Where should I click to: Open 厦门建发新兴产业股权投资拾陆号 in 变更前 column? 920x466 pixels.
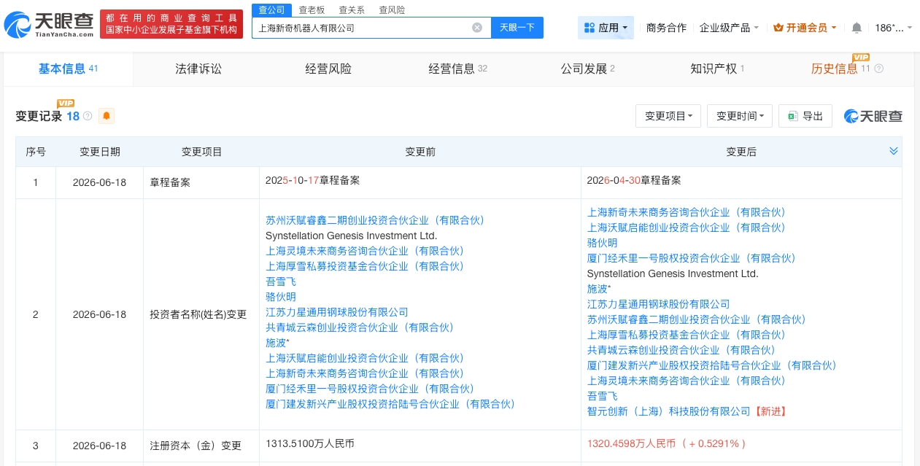pos(390,404)
